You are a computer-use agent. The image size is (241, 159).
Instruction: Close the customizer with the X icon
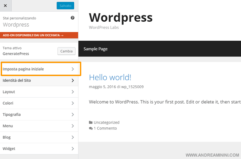[6, 6]
